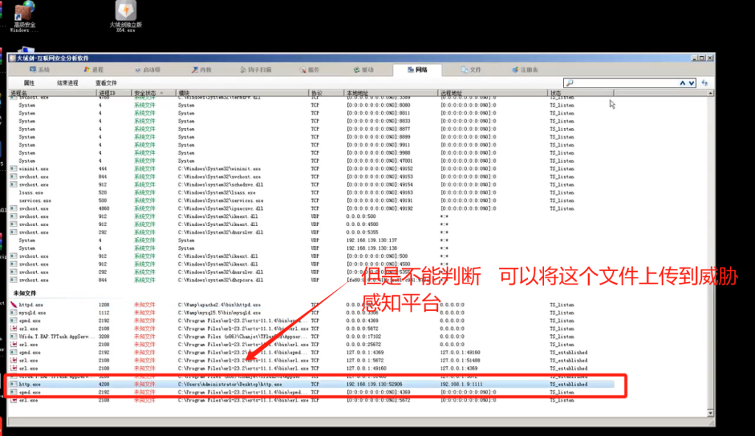The height and width of the screenshot is (436, 755).
Task: Click 192.168.139.130:137 local address
Action: coord(372,241)
